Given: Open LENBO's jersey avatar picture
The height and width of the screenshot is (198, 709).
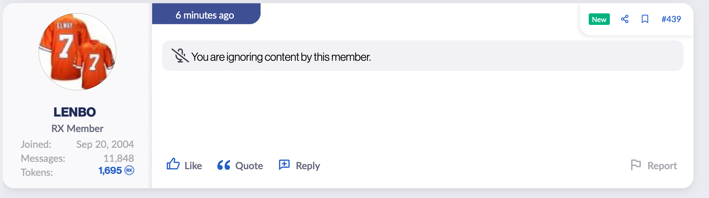Looking at the screenshot, I should tap(77, 52).
